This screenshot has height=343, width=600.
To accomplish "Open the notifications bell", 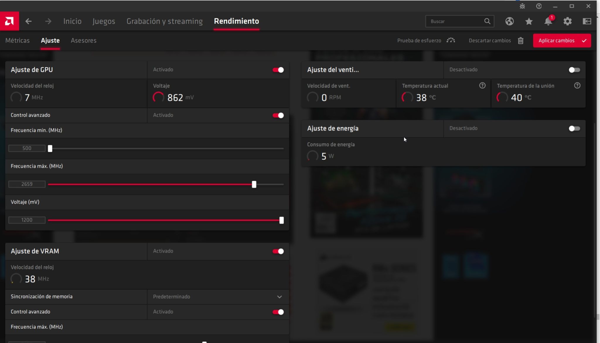I will [x=548, y=21].
